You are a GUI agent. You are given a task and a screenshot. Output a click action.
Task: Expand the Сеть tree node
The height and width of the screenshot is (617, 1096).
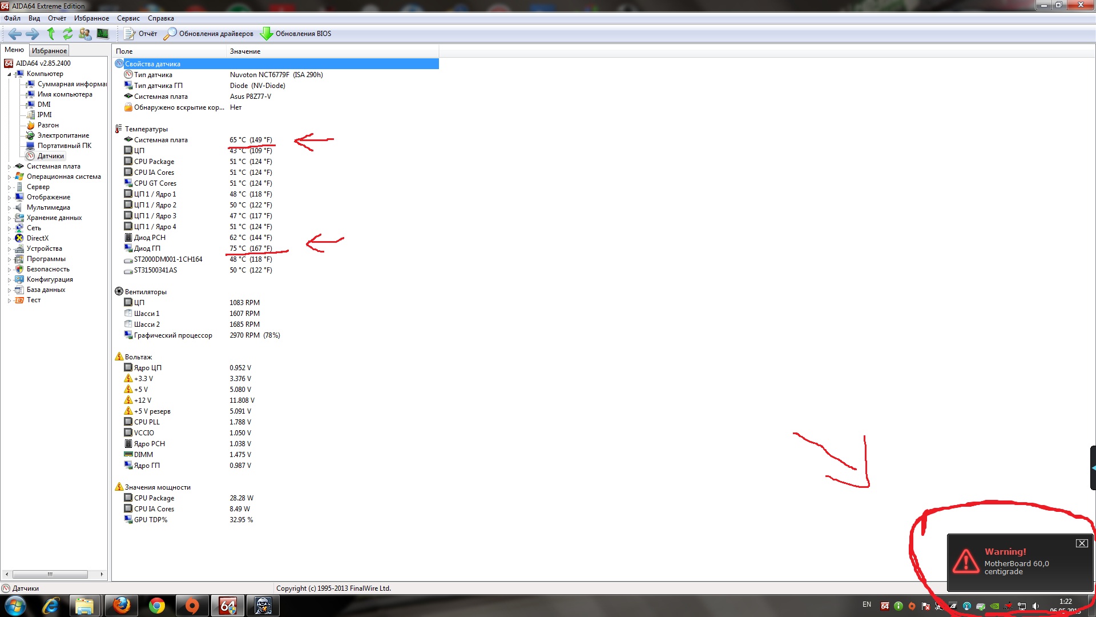9,229
